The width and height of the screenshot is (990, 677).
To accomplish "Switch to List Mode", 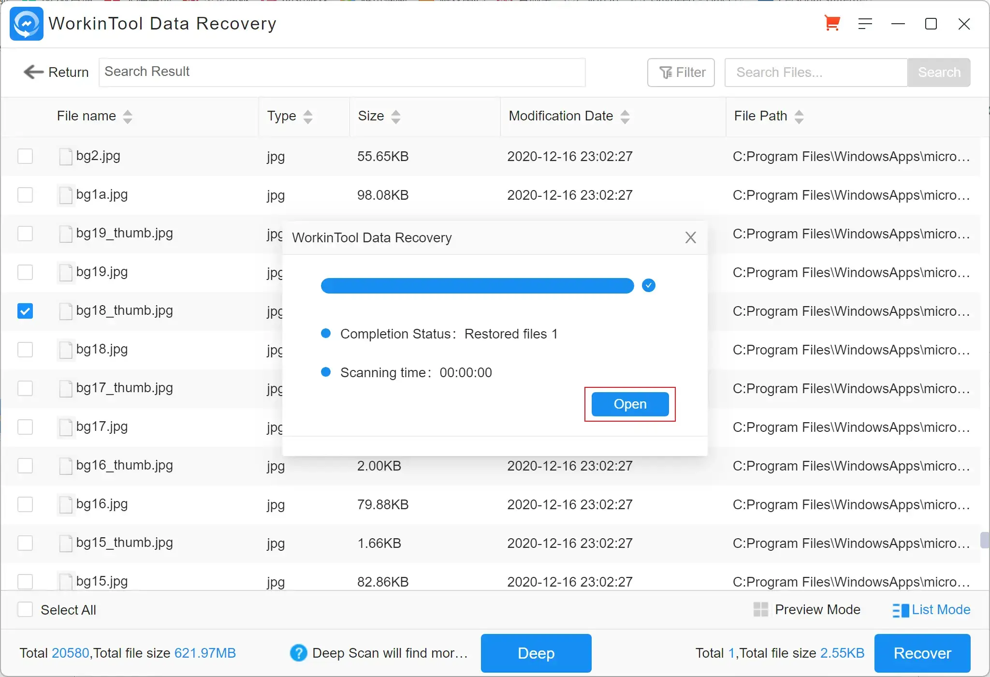I will (x=932, y=609).
